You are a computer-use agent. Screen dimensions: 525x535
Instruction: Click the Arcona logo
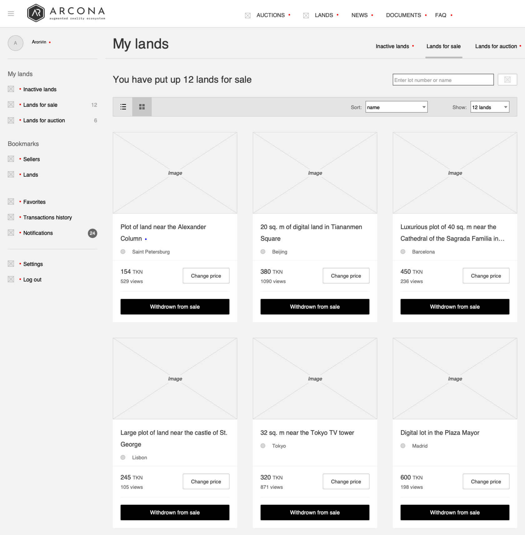point(66,13)
